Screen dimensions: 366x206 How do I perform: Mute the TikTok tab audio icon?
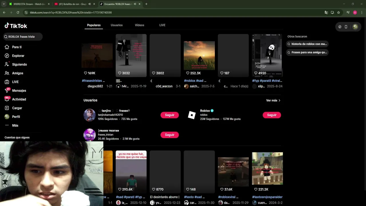(x=135, y=4)
